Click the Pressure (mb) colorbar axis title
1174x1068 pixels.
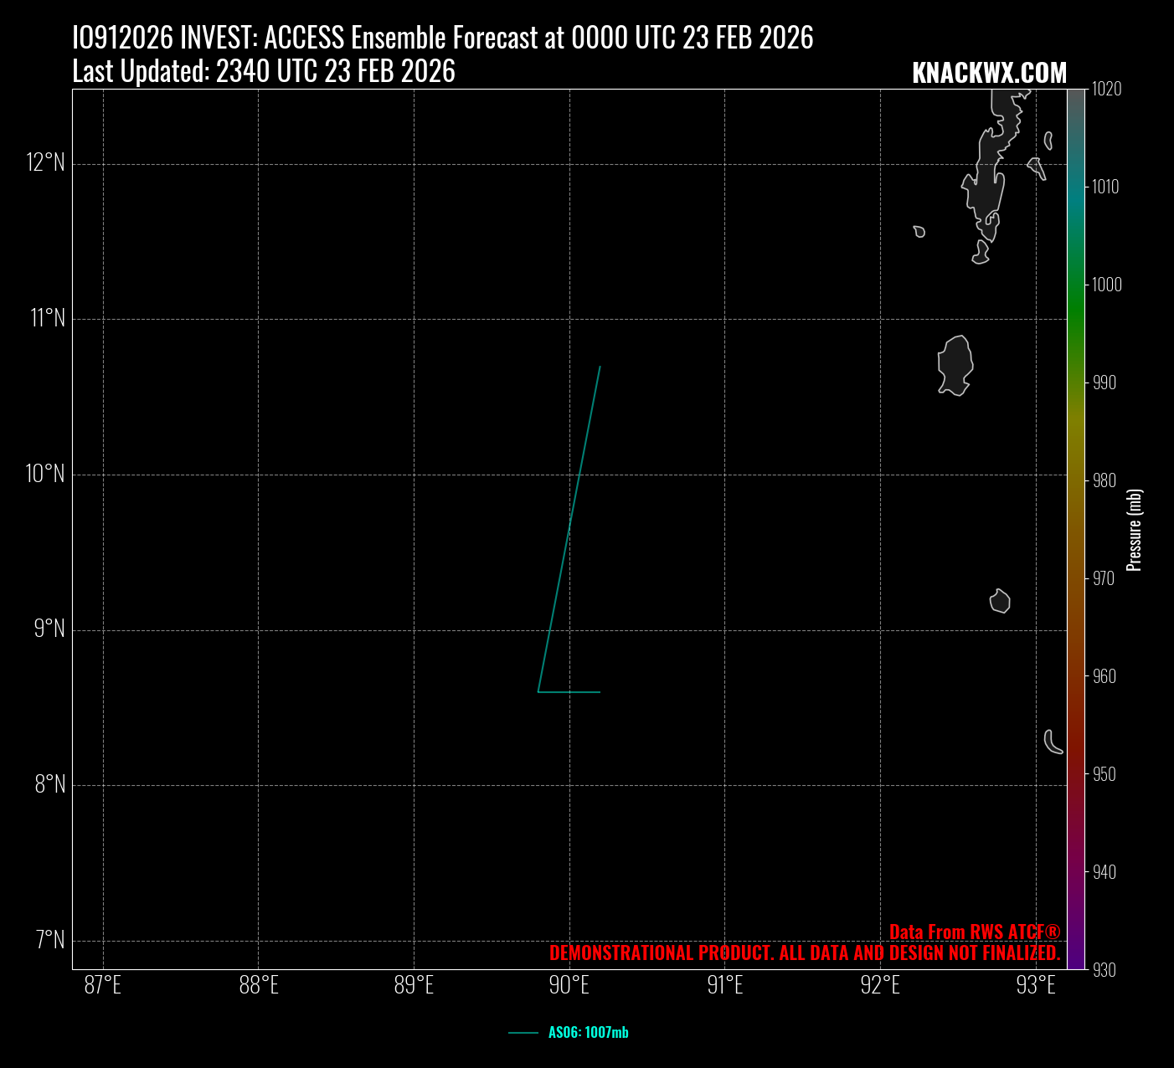click(1135, 530)
